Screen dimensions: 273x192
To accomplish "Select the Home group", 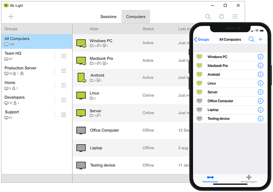I will click(x=28, y=85).
